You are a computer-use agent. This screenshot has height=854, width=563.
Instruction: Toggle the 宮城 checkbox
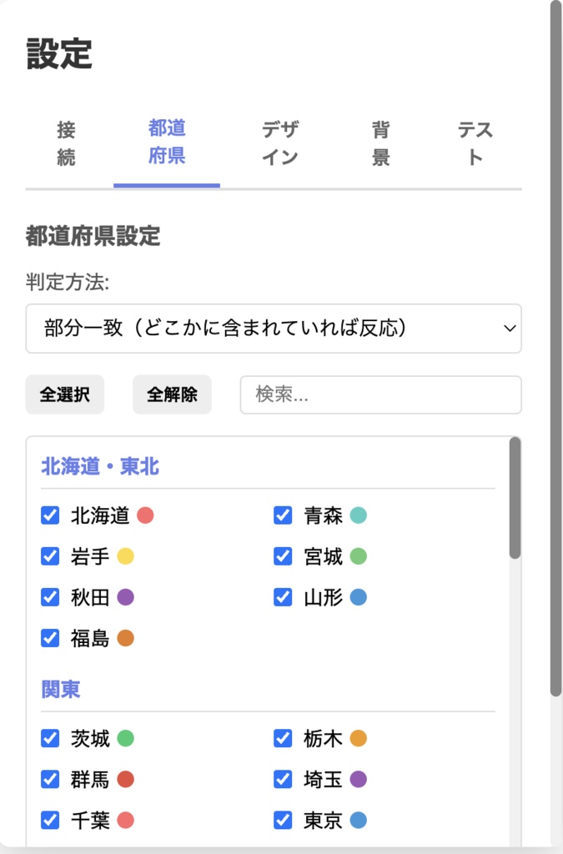pos(283,556)
